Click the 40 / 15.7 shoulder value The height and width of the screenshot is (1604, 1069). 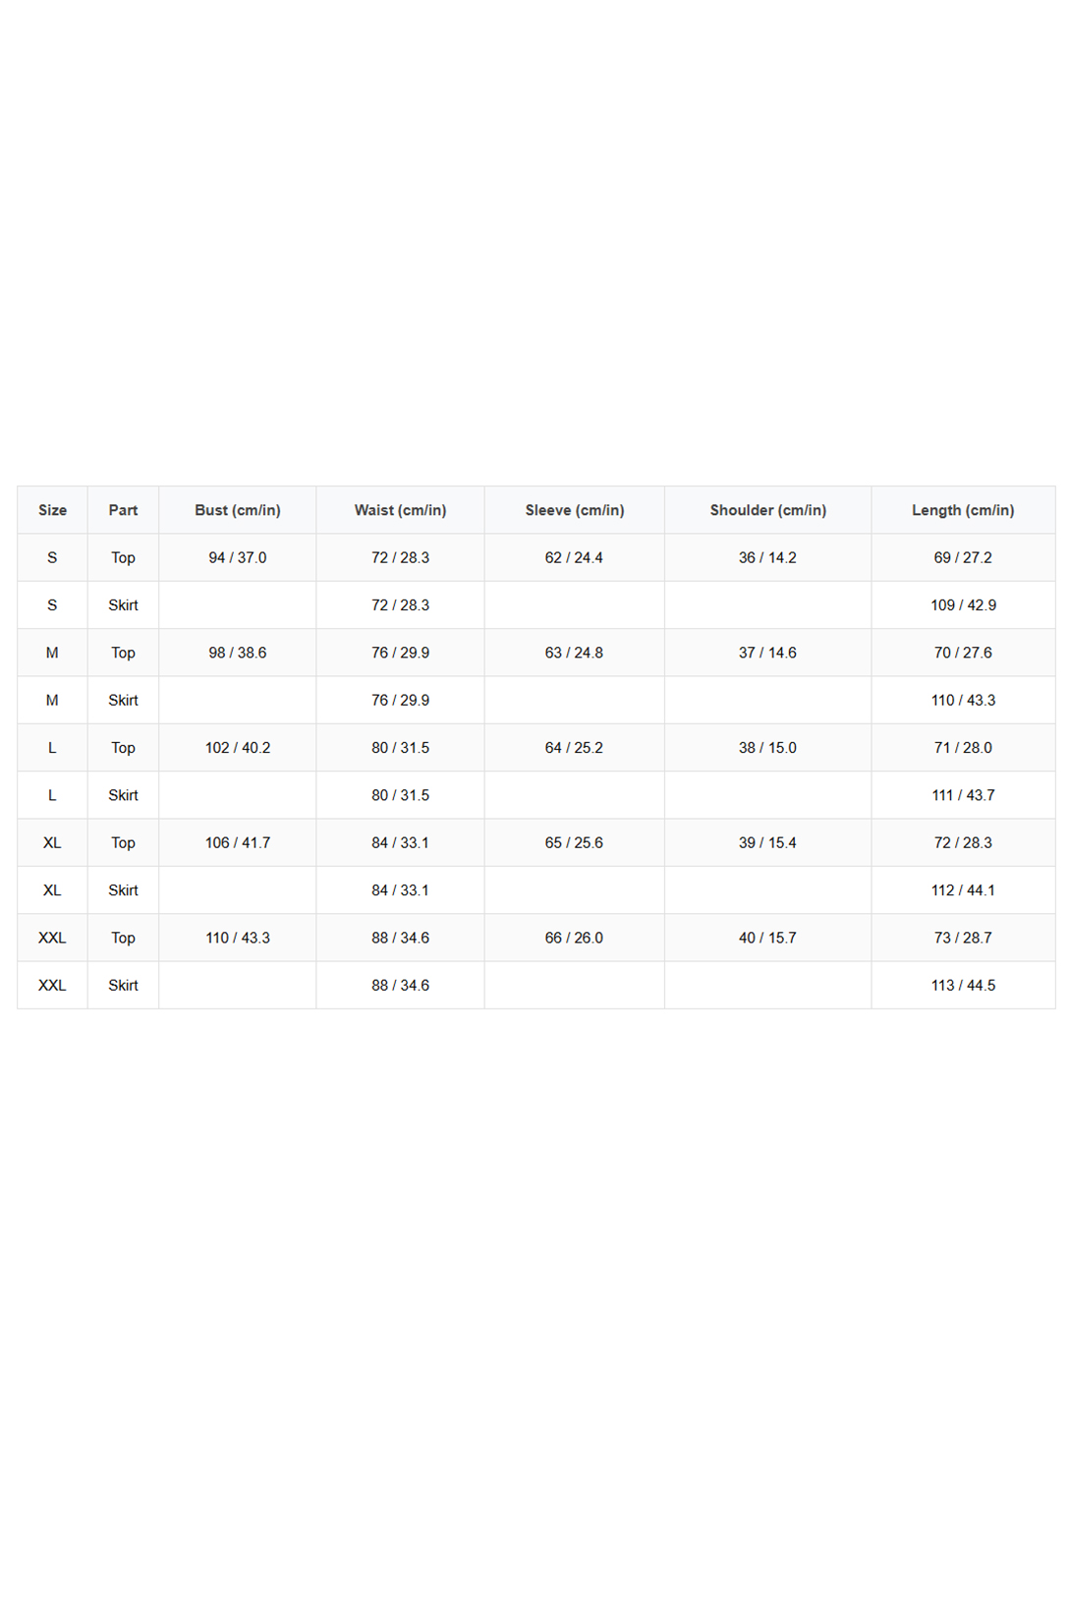[768, 938]
